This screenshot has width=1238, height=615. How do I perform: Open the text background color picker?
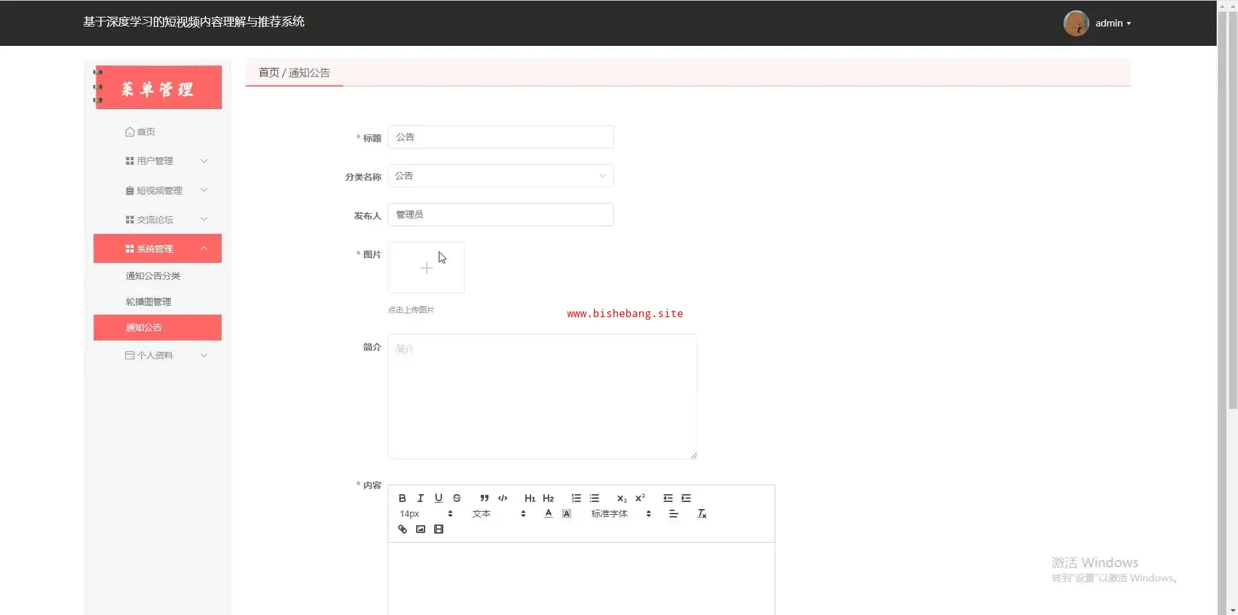pyautogui.click(x=566, y=514)
